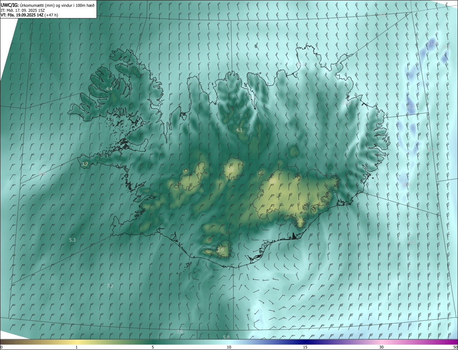Click the faint 8.3 value southeast of Iceland

click(x=411, y=242)
